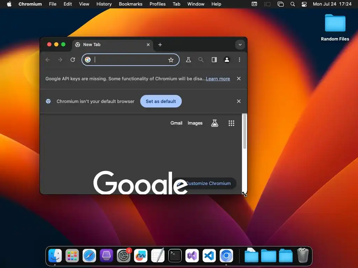This screenshot has width=358, height=268.
Task: Open the three-dot Chromium menu
Action: [239, 60]
